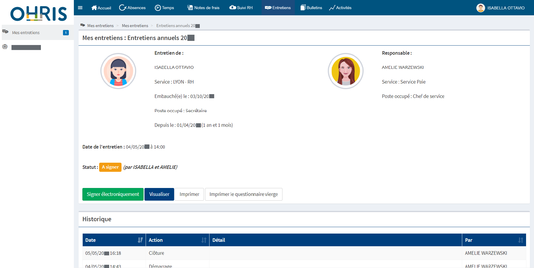This screenshot has width=534, height=268.
Task: Click the OHRIS logo
Action: [39, 14]
